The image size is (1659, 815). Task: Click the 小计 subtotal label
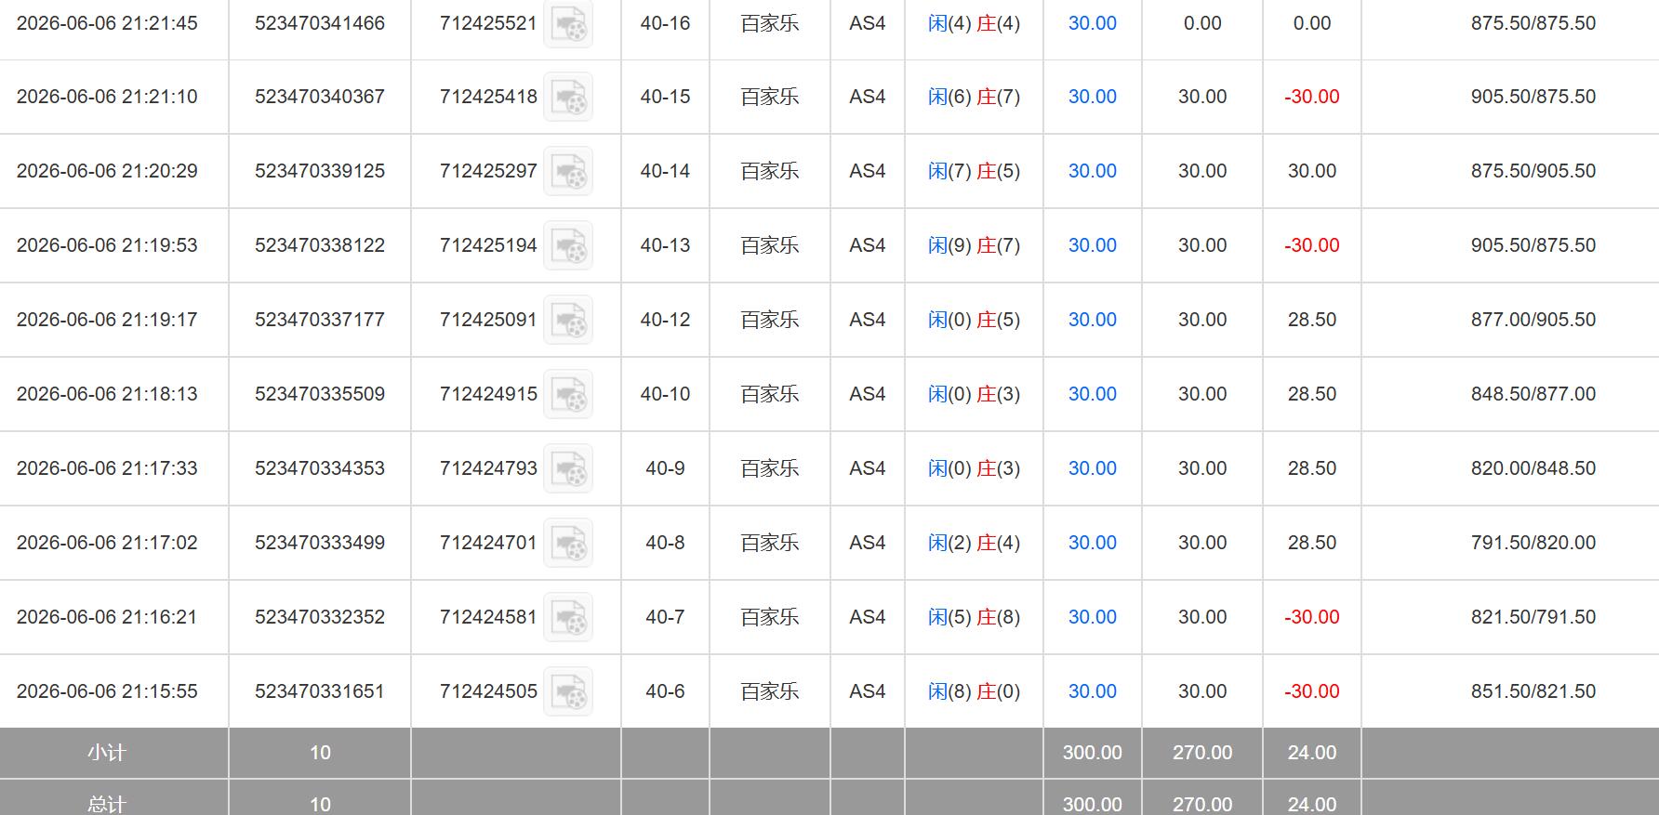[106, 753]
